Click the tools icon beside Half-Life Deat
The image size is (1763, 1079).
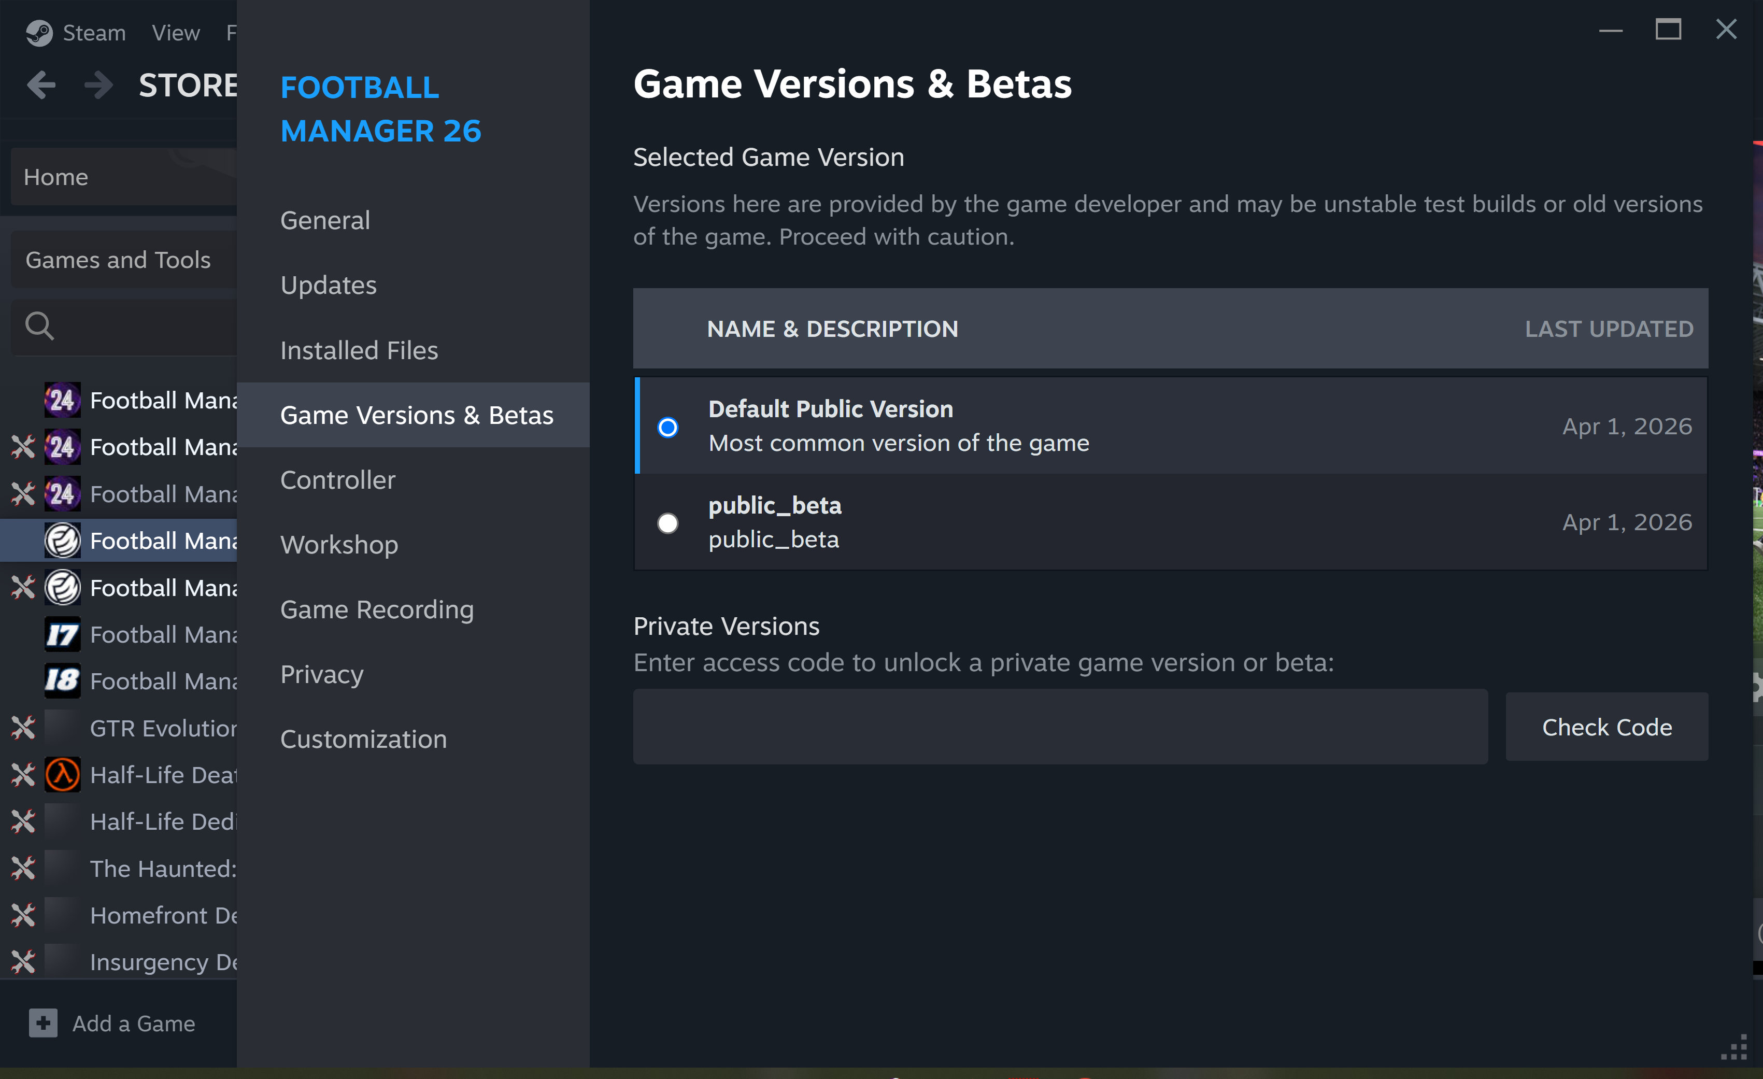[23, 775]
